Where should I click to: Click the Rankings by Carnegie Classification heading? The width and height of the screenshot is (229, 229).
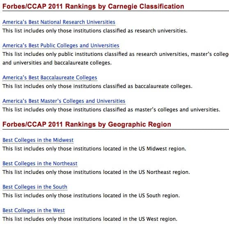point(93,7)
